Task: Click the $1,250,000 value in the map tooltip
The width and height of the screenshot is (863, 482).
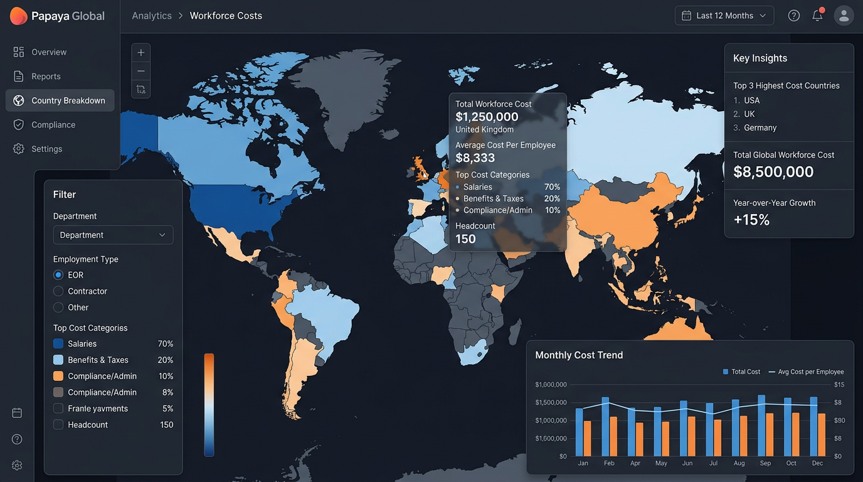Action: (x=487, y=117)
